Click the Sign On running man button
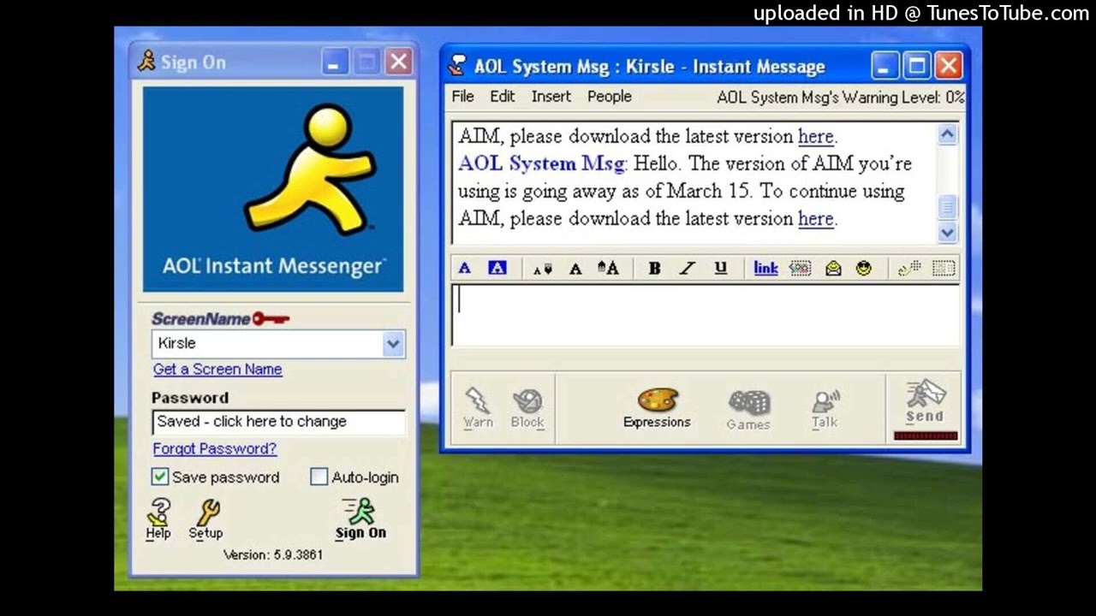The width and height of the screenshot is (1096, 616). pyautogui.click(x=360, y=518)
